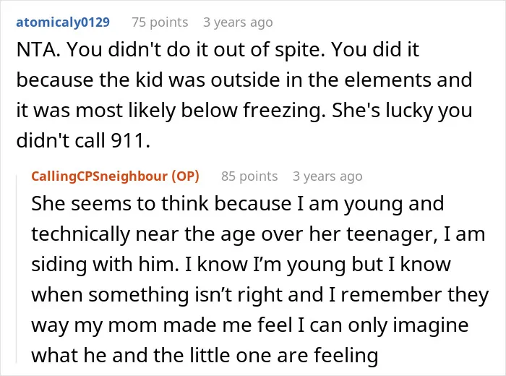Click the line starting 'siding with him'
506x376 pixels.
(x=241, y=265)
